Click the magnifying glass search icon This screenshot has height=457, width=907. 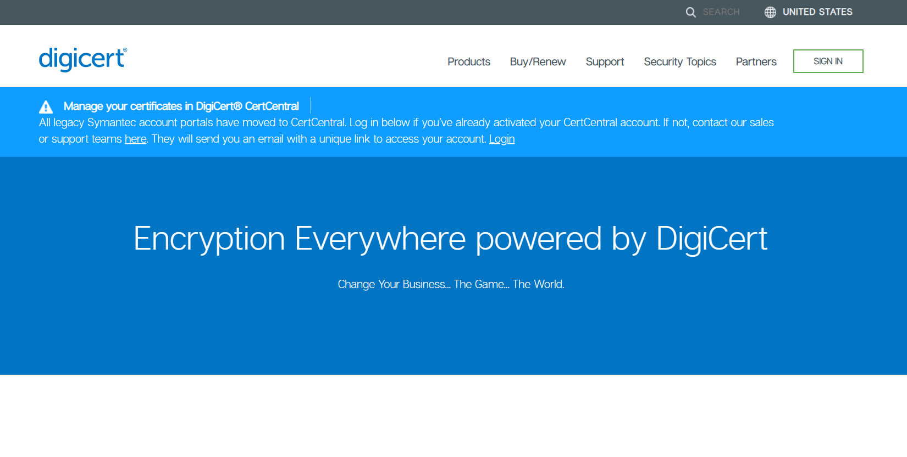[x=690, y=12]
